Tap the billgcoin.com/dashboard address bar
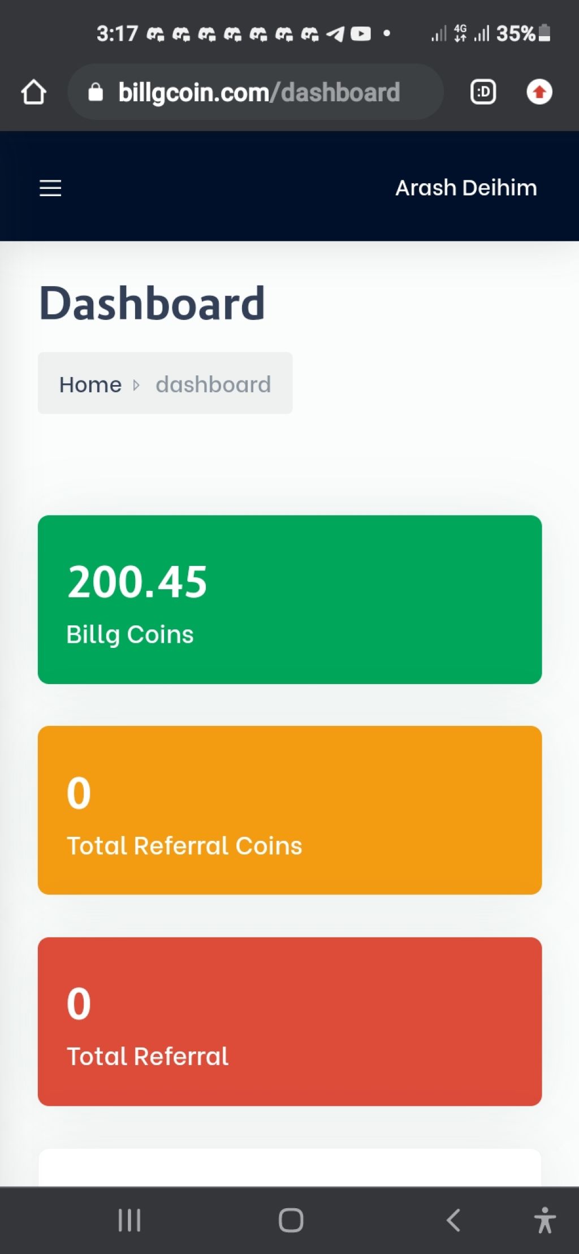This screenshot has height=1254, width=579. [256, 92]
